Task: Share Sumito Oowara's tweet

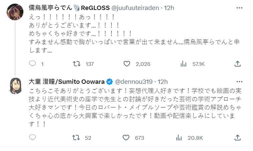Action: pyautogui.click(x=238, y=138)
